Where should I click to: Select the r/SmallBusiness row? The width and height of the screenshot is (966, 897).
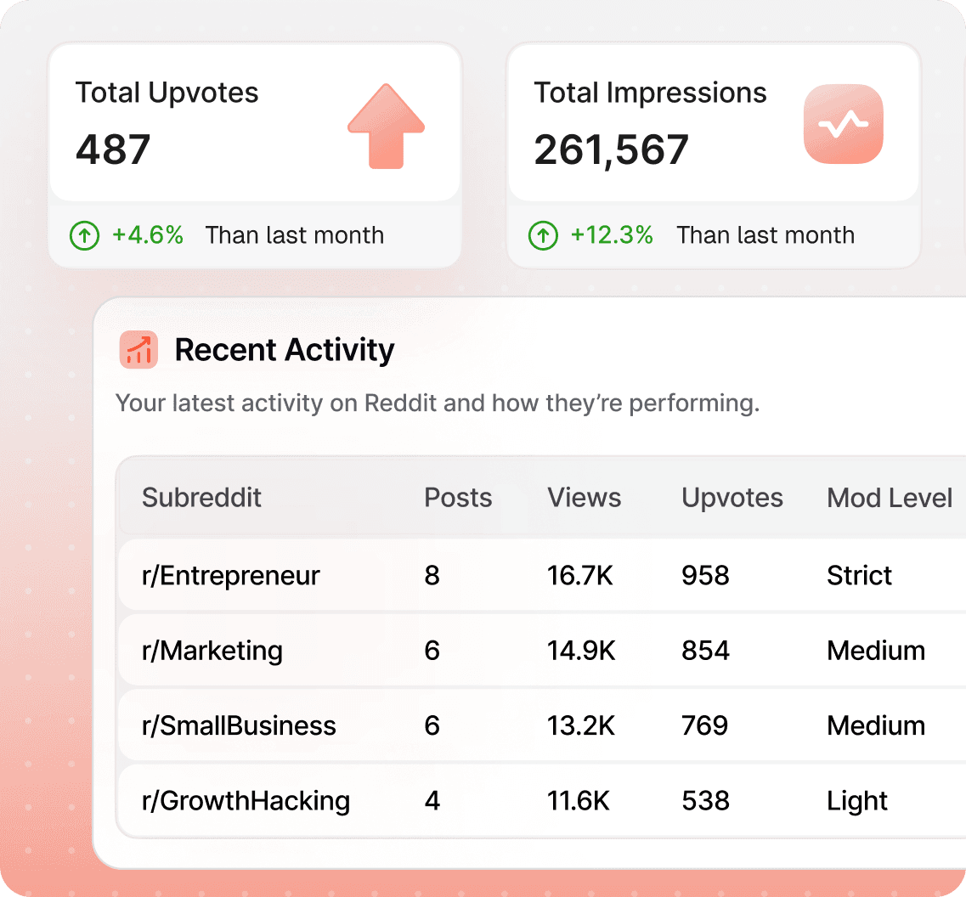239,726
